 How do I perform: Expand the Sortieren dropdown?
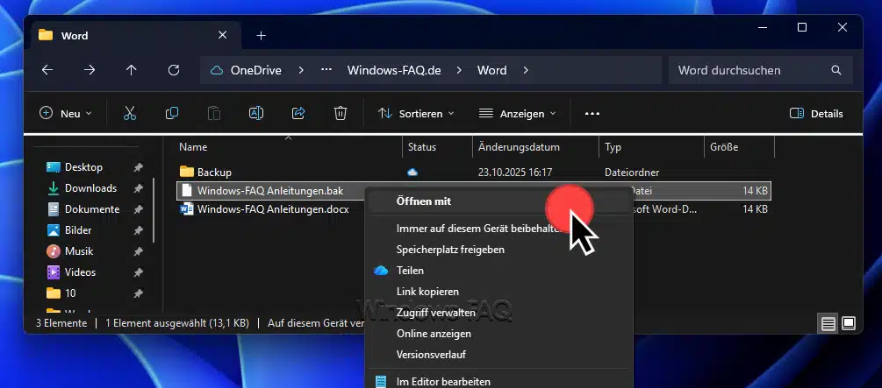click(x=416, y=113)
